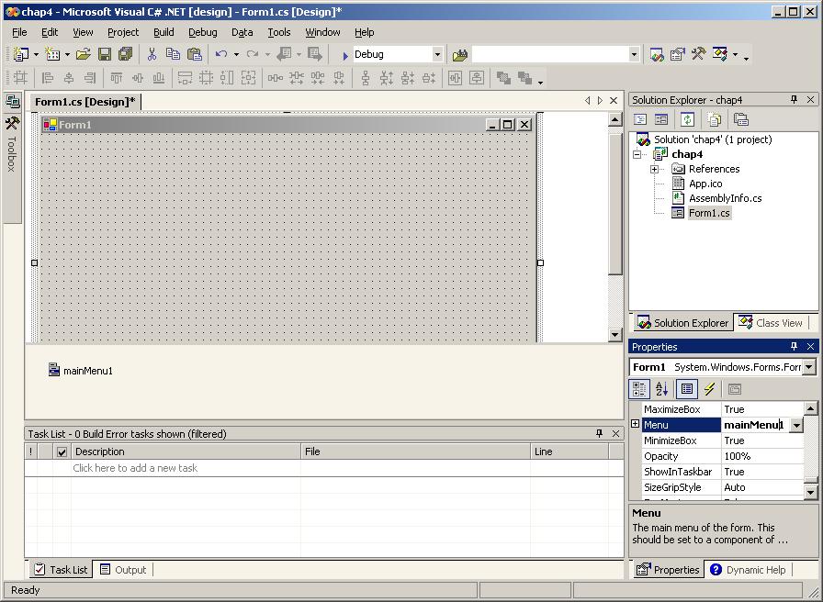Screen dimensions: 823x602
Task: Click the property grid scroll down arrow
Action: pyautogui.click(x=810, y=492)
